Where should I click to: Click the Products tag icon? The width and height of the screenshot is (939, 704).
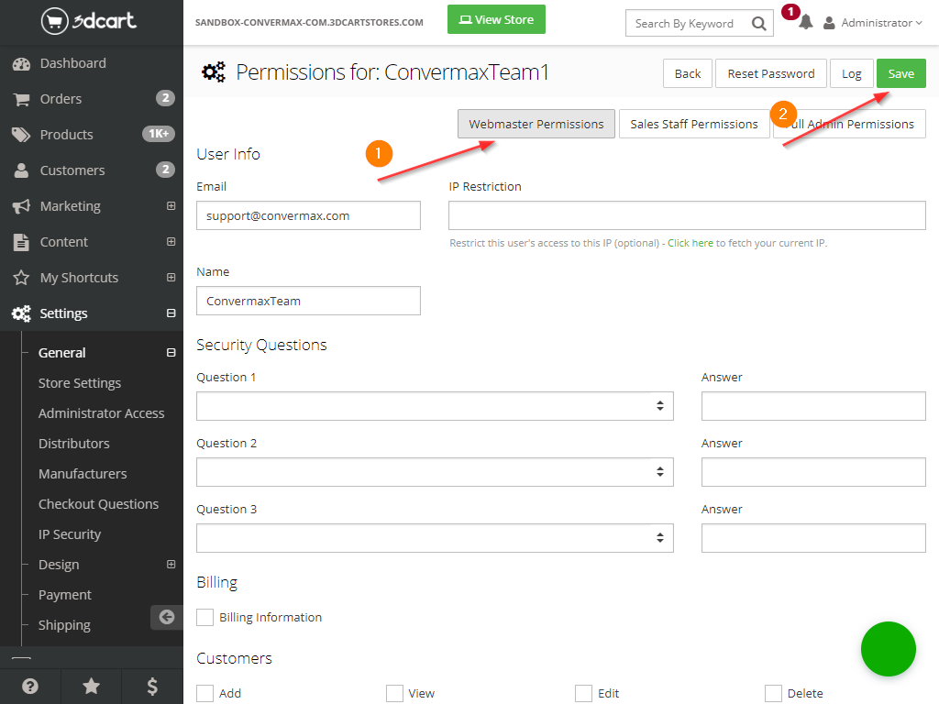[x=21, y=135]
